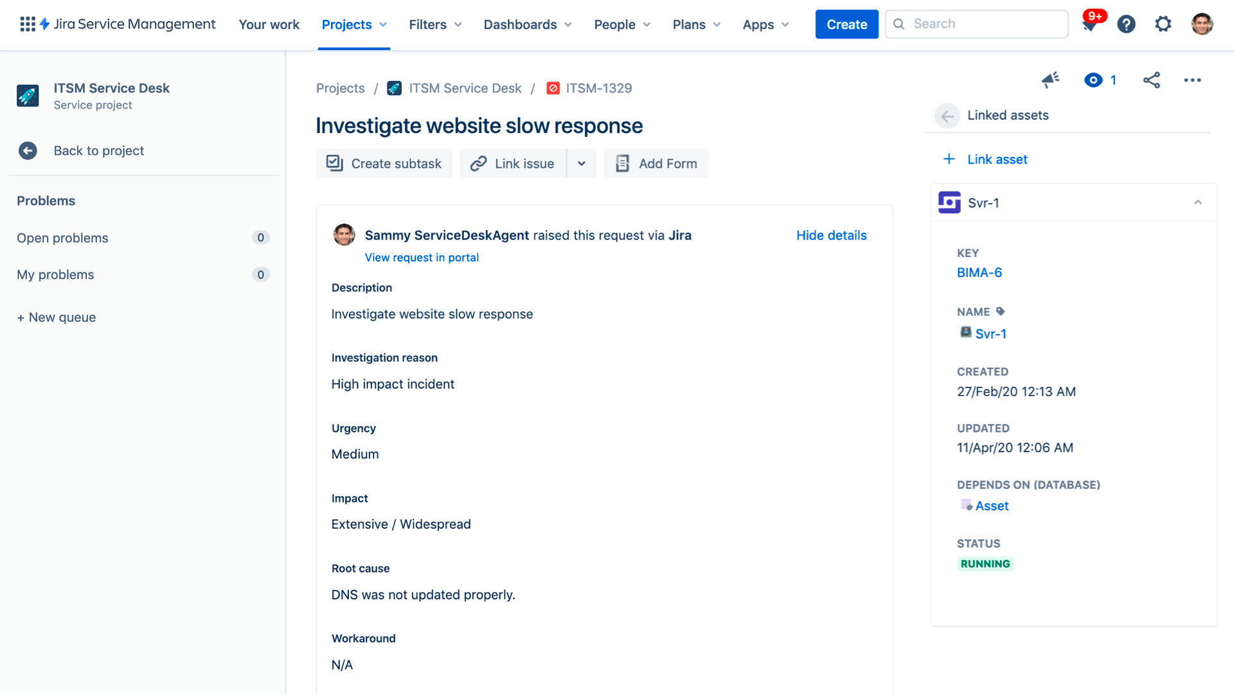
Task: Open the help question mark menu
Action: coord(1127,24)
